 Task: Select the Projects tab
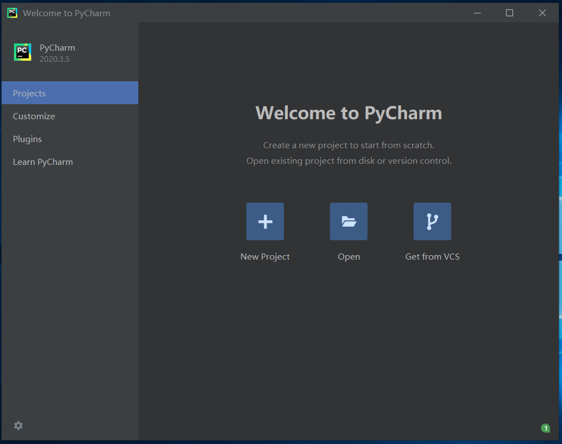point(70,93)
